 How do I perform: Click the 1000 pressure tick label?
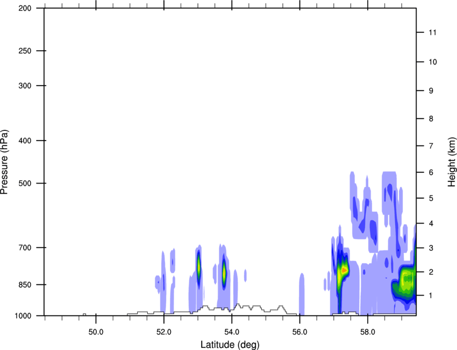click(x=23, y=316)
